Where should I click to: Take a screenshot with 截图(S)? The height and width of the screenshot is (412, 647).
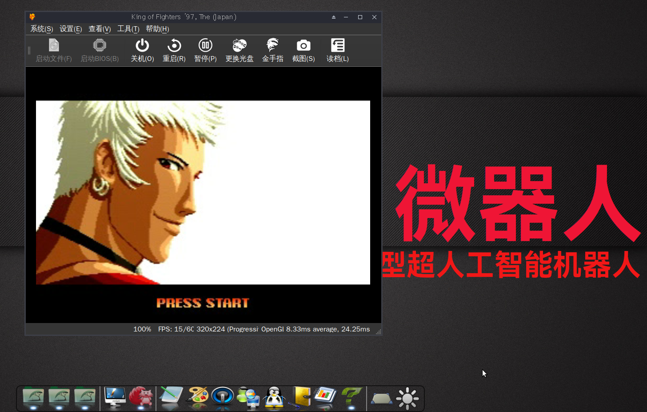[x=304, y=51]
